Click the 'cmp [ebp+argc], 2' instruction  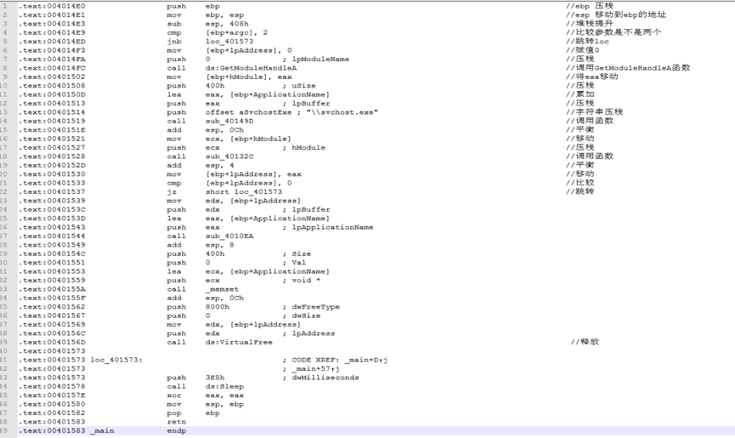(217, 33)
